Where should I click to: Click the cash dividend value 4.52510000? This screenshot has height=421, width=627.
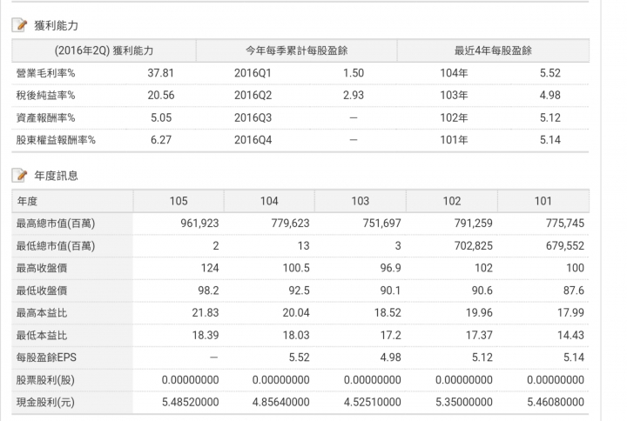[x=373, y=402]
